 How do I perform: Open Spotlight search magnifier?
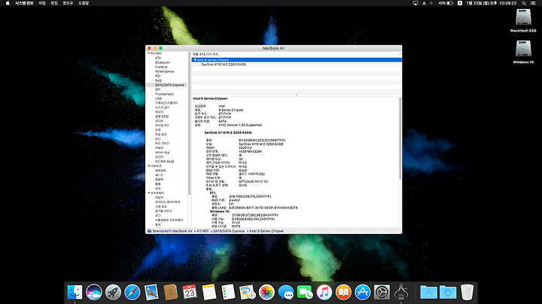coord(524,3)
